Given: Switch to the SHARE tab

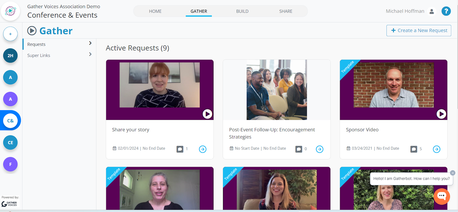Looking at the screenshot, I should (286, 11).
